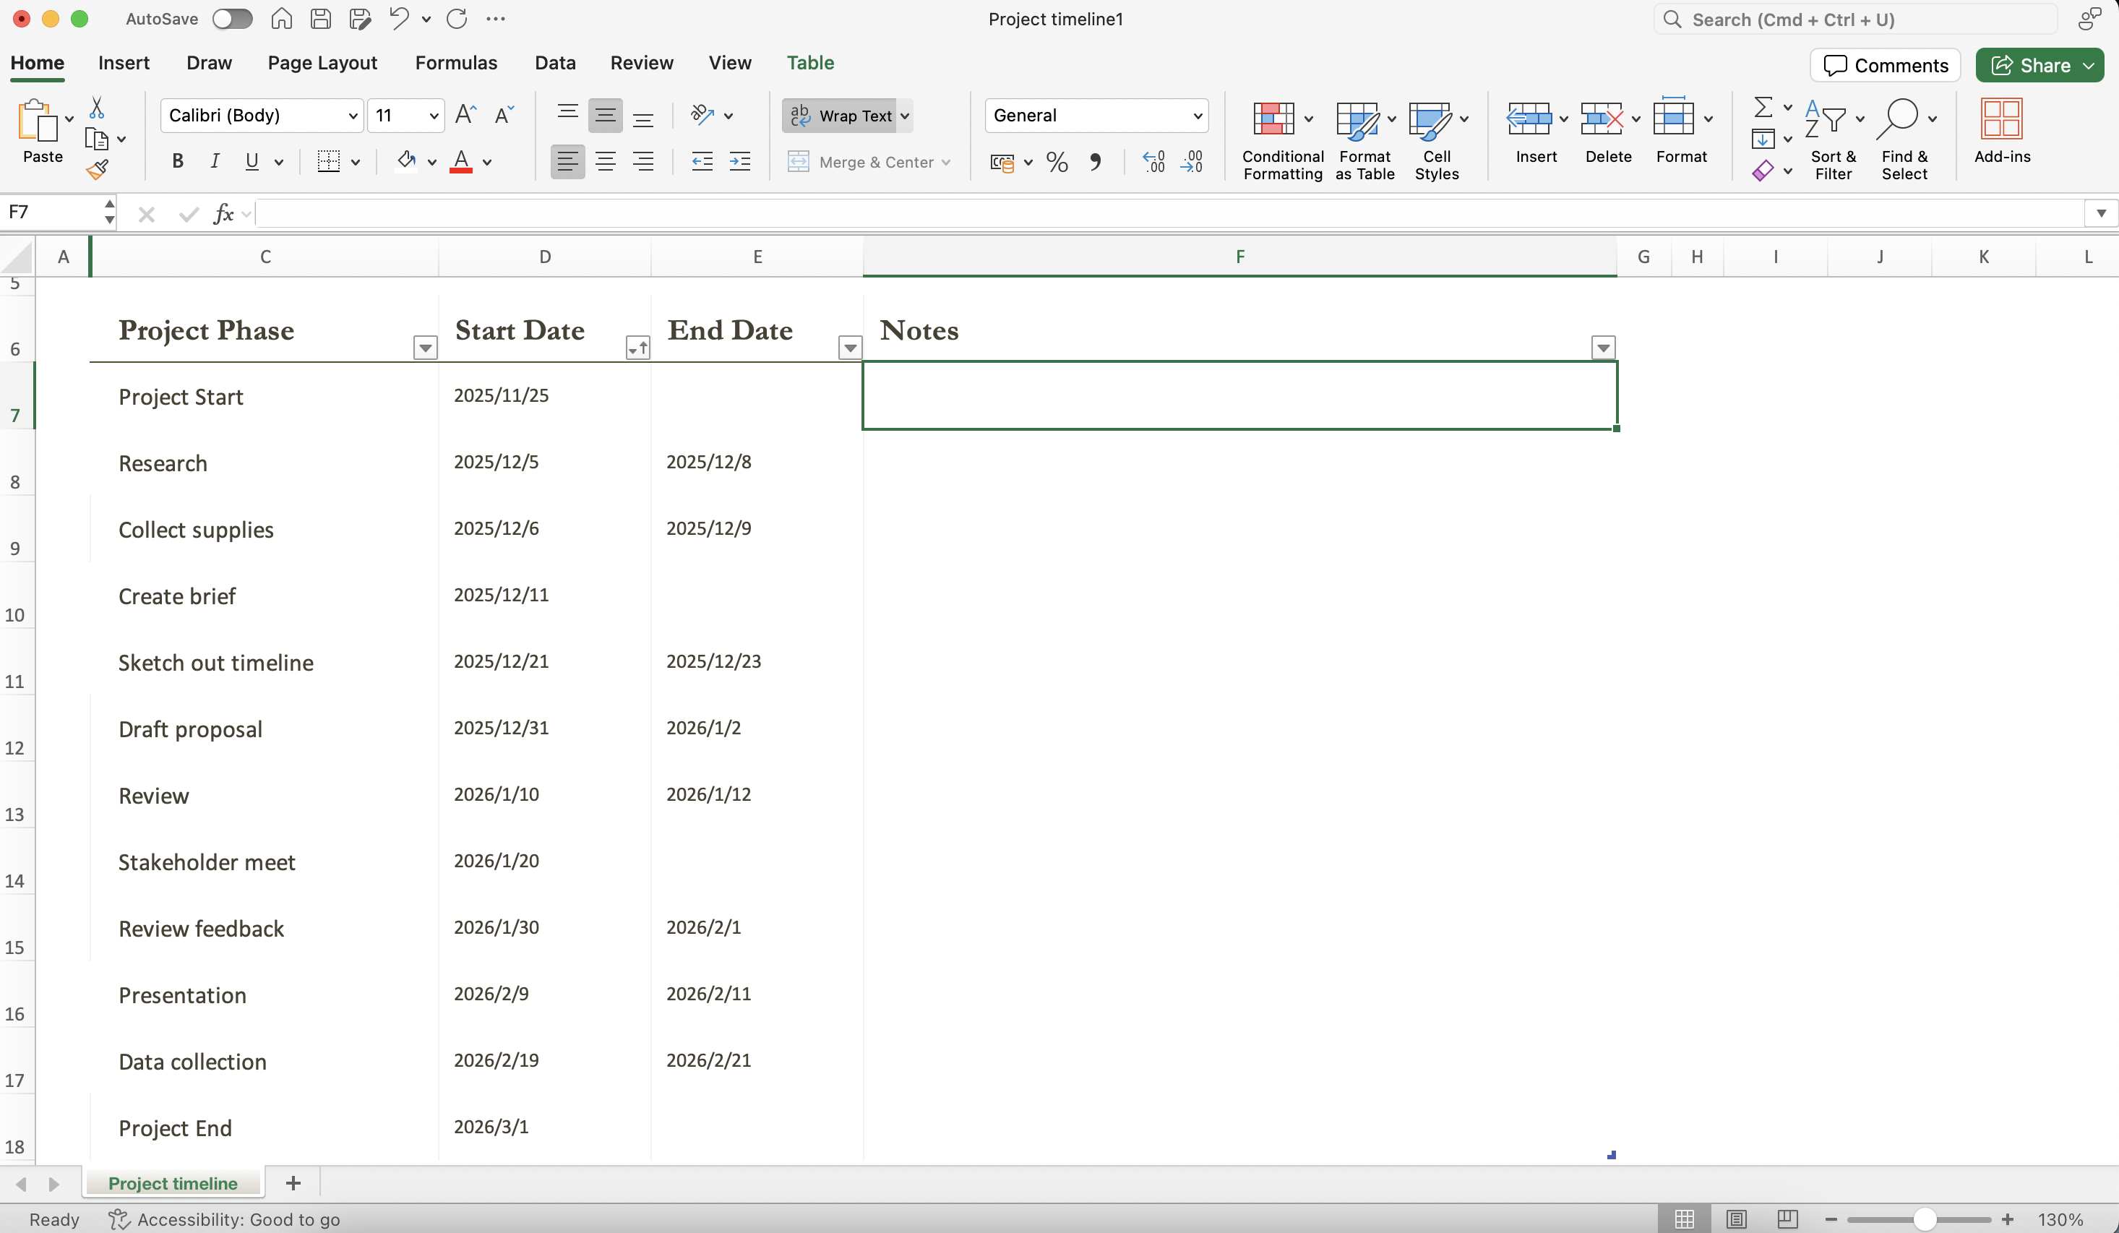Toggle Bold formatting
The image size is (2119, 1233).
point(177,161)
